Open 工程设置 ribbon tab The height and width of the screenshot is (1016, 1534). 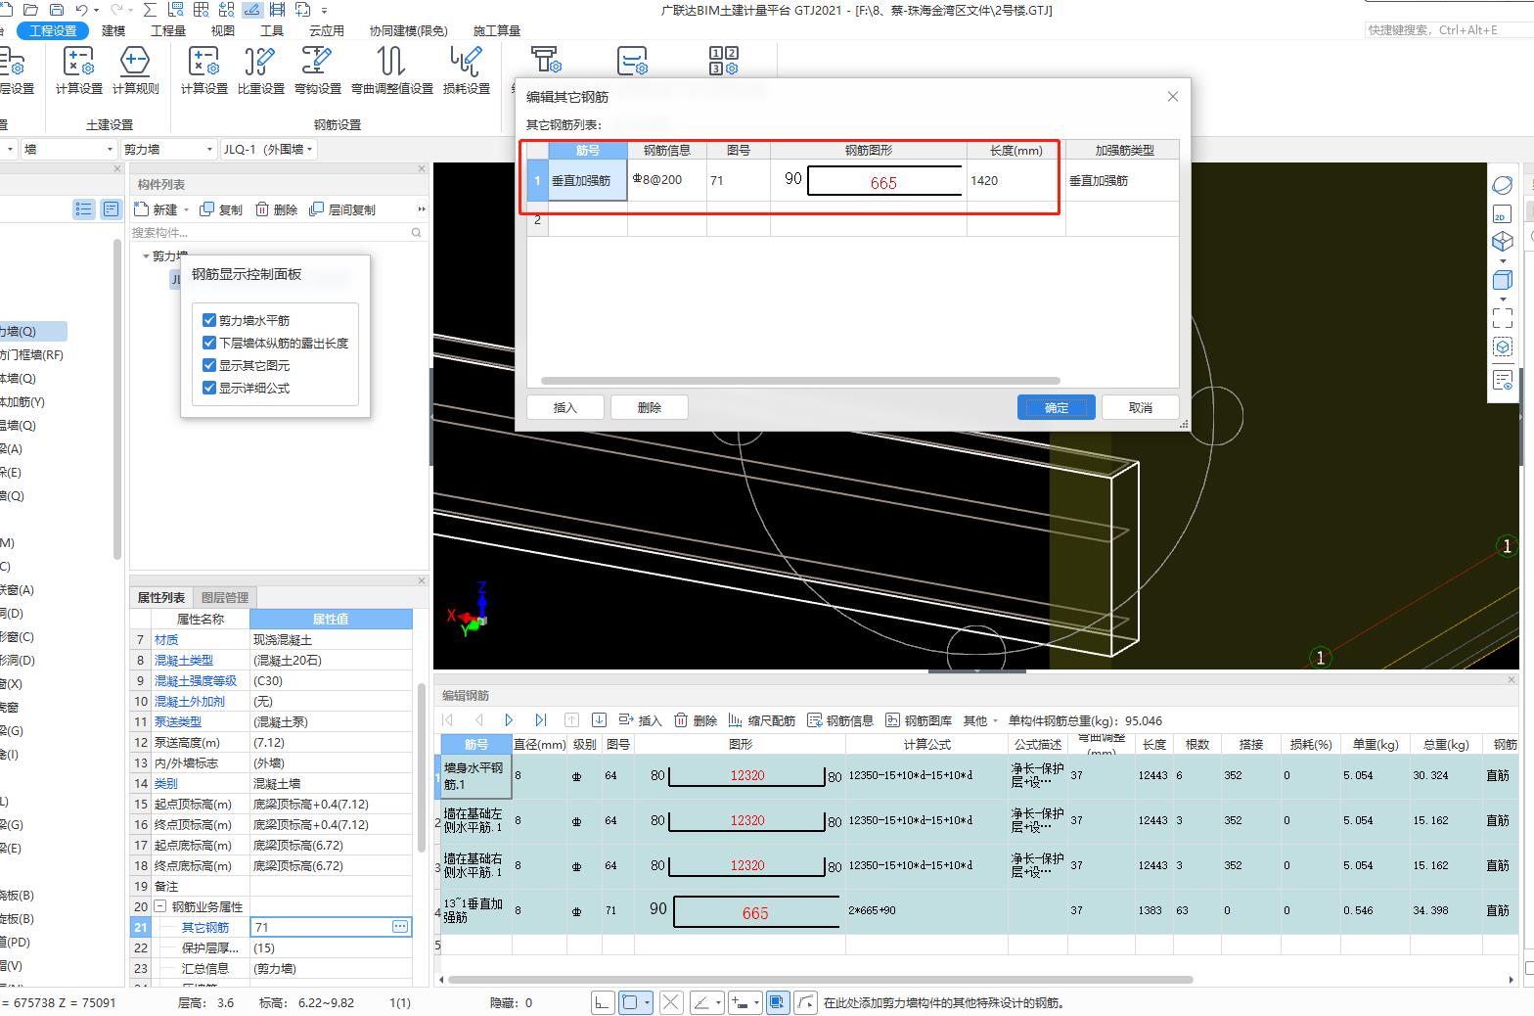tap(53, 30)
